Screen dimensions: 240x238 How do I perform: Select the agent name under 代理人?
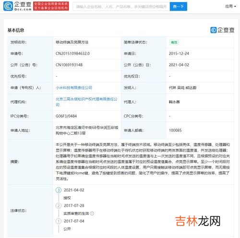174,102
